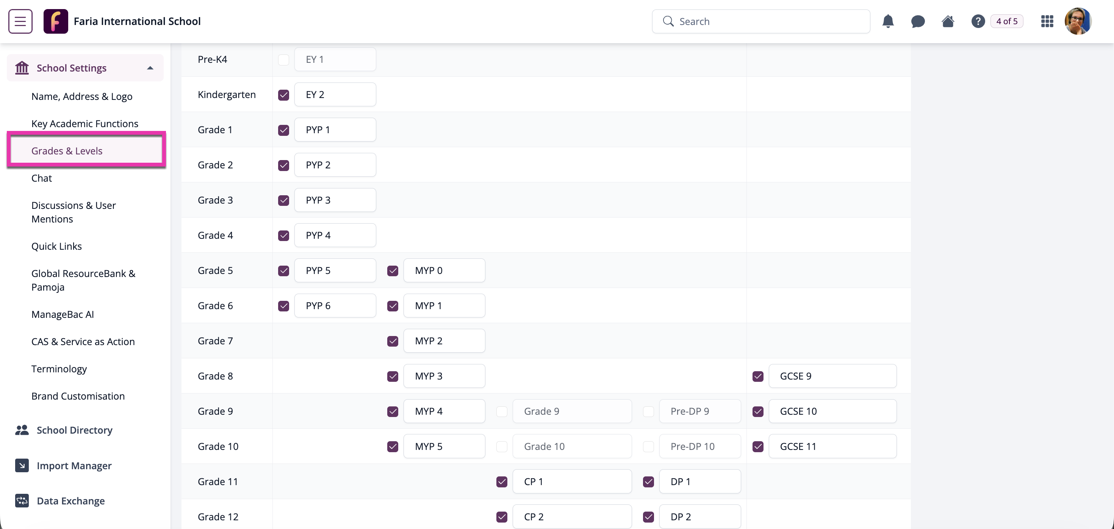Enable the EY 1 checkbox for Pre-K4
The height and width of the screenshot is (529, 1114).
pos(284,59)
